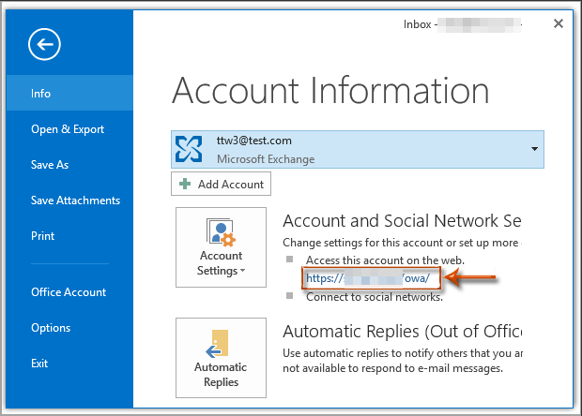Open the Open & Export menu
The image size is (582, 416).
(x=69, y=129)
